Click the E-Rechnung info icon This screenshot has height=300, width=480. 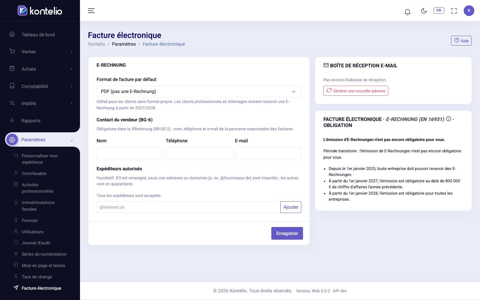point(449,119)
